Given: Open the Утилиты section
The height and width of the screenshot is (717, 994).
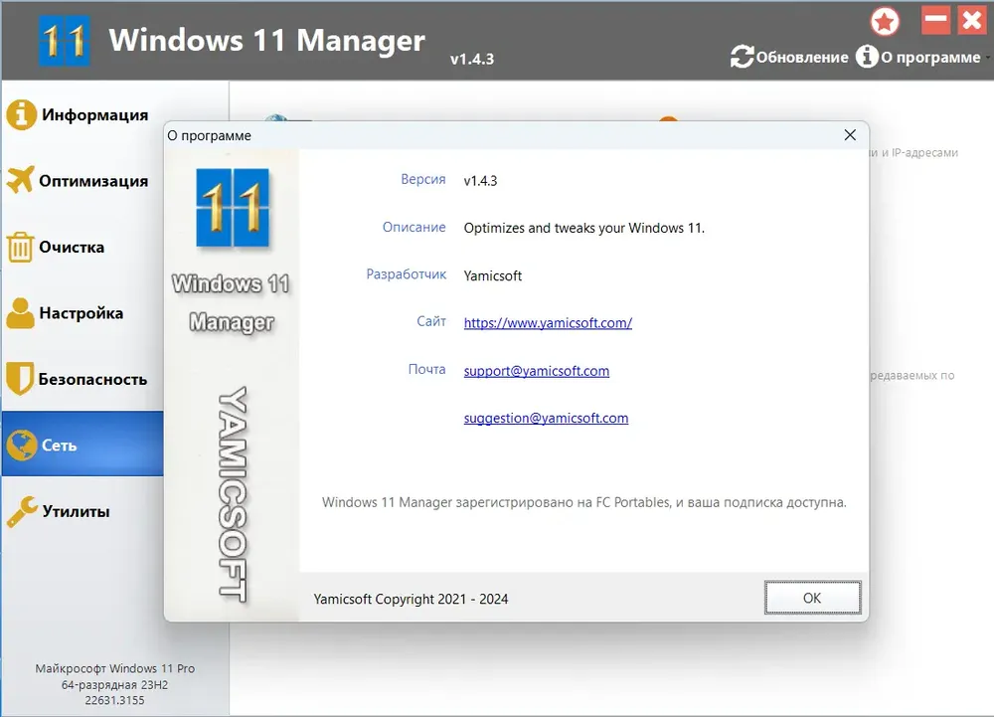Looking at the screenshot, I should (77, 511).
